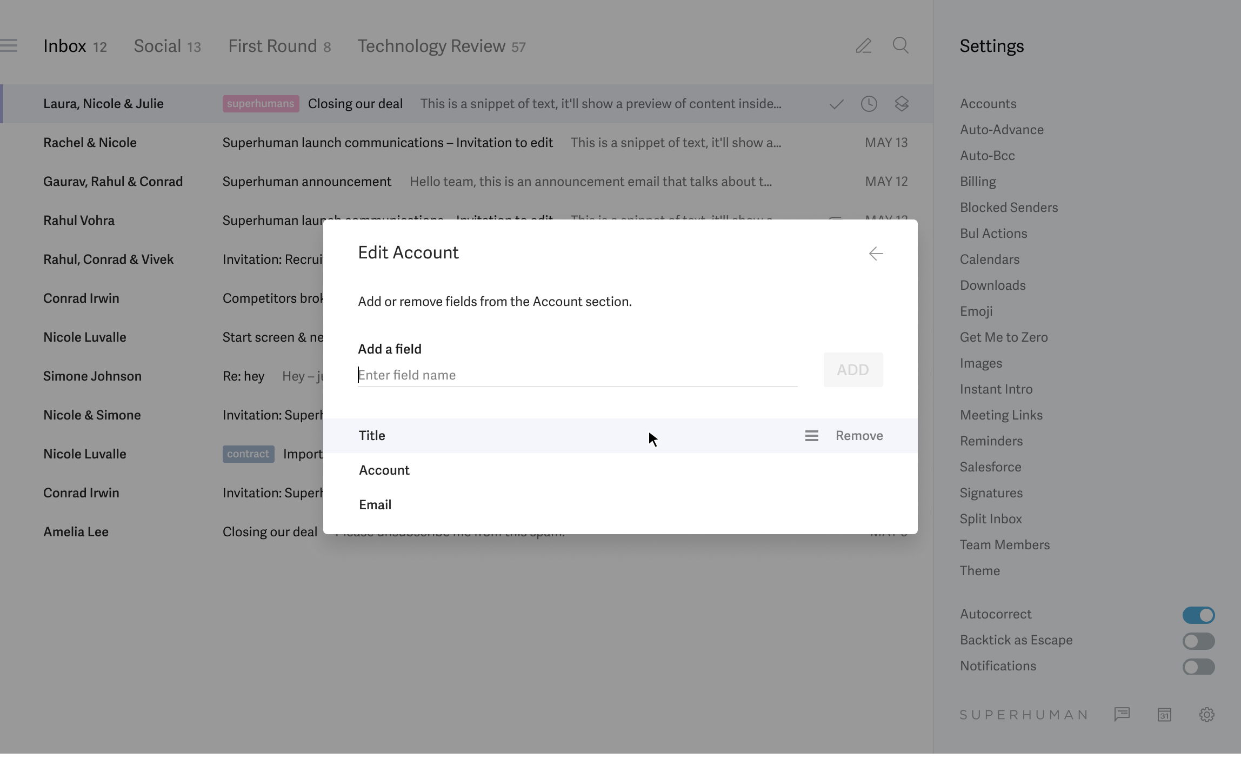
Task: Select the Title field row label
Action: pyautogui.click(x=372, y=436)
